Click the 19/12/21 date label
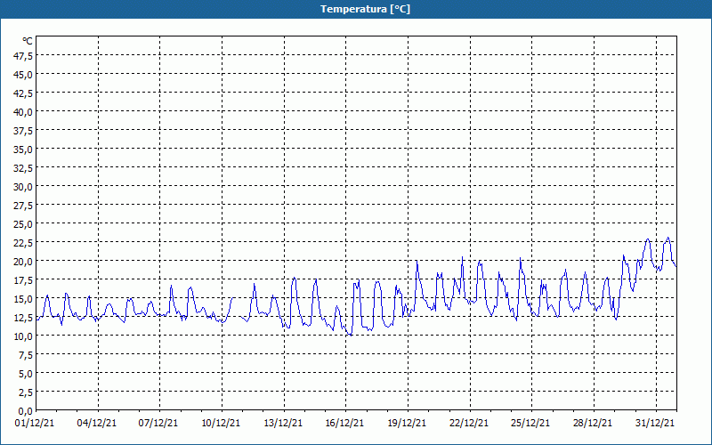 click(407, 423)
